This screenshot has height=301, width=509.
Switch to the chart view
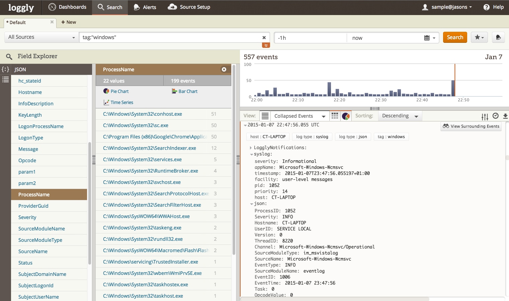346,116
